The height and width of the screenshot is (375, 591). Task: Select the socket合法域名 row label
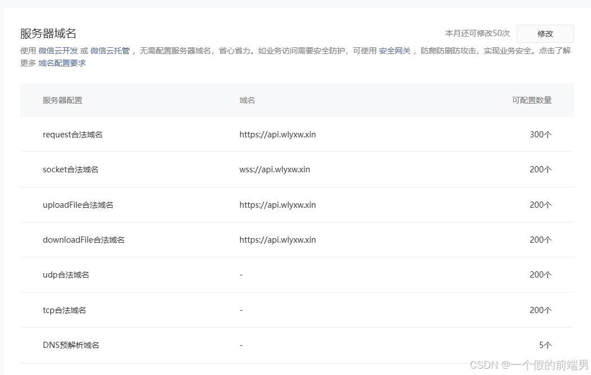click(70, 170)
